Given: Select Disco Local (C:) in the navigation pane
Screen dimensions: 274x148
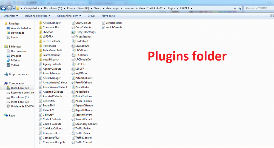Looking at the screenshot, I should pyautogui.click(x=20, y=88).
